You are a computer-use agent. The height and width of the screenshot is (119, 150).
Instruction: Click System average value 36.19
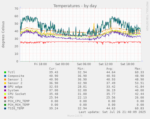111,90
